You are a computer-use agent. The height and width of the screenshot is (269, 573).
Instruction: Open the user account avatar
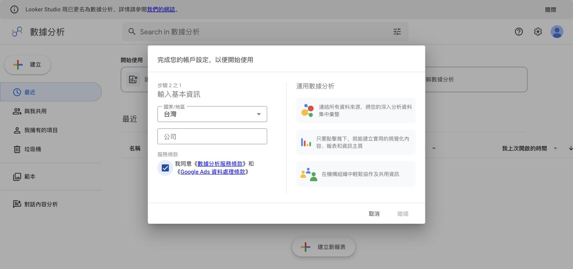[x=557, y=32]
